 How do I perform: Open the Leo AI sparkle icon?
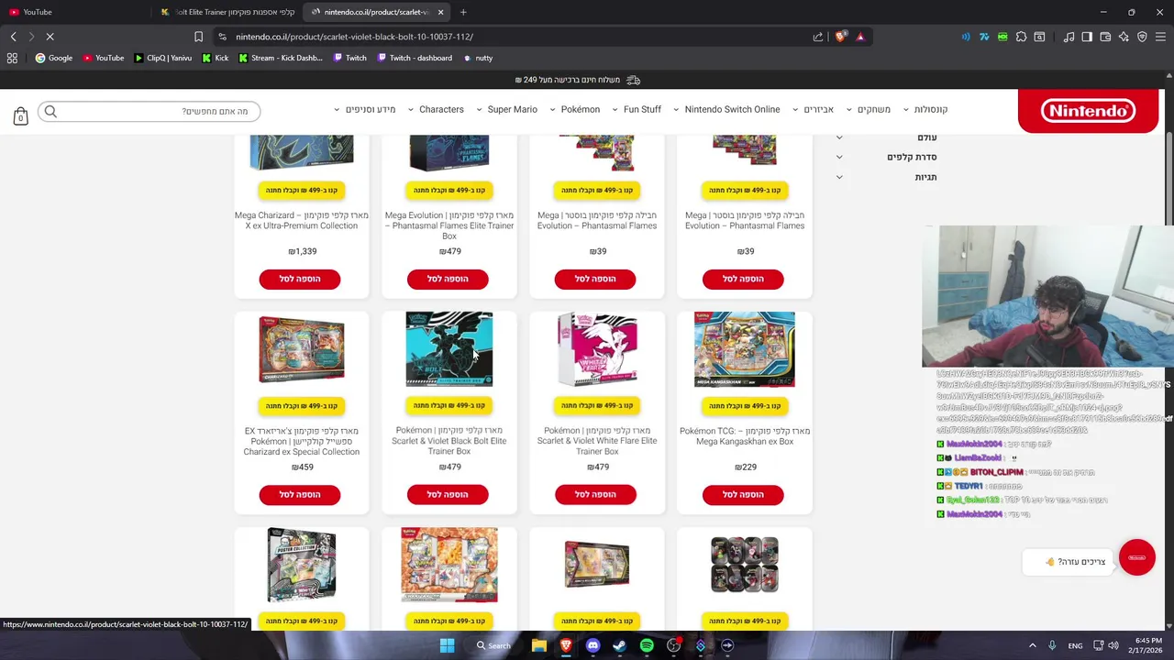1124,37
